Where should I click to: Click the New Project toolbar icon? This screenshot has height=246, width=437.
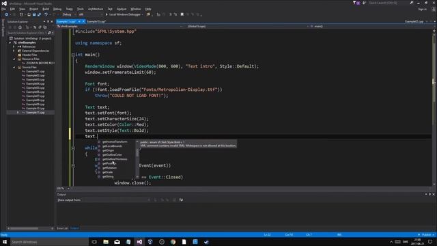[x=21, y=14]
